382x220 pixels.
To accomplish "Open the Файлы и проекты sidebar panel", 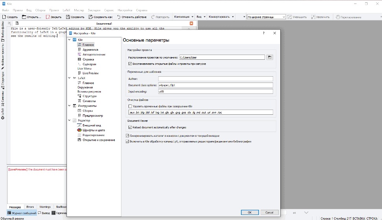I will coord(3,56).
